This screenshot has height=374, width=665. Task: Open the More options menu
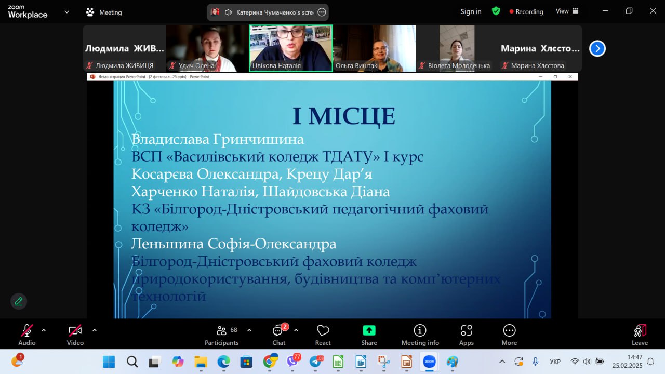509,334
